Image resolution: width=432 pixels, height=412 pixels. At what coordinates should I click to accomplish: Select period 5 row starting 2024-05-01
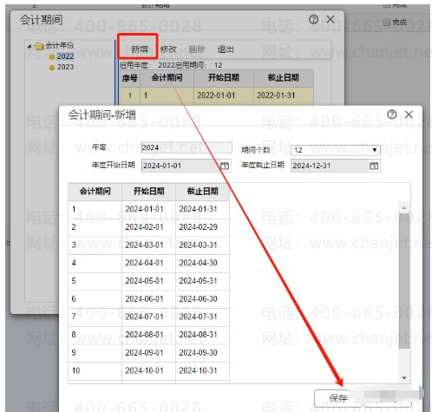pos(148,281)
